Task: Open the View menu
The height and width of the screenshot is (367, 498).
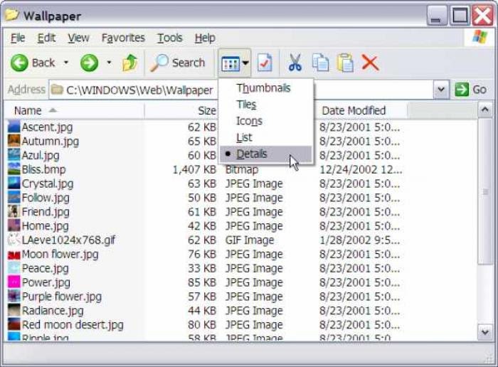Action: 78,38
